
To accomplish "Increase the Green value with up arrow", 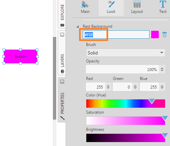I will tap(135, 86).
